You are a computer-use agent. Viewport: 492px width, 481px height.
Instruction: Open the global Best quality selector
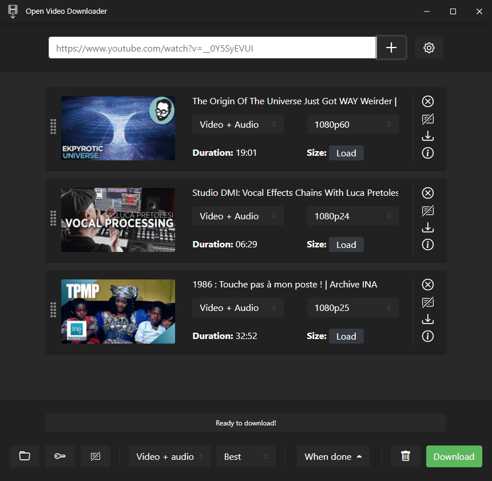tap(246, 456)
